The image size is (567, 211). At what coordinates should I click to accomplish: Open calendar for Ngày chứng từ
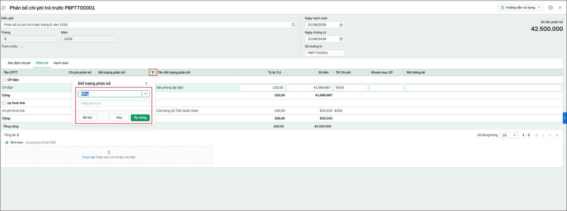[x=341, y=39]
